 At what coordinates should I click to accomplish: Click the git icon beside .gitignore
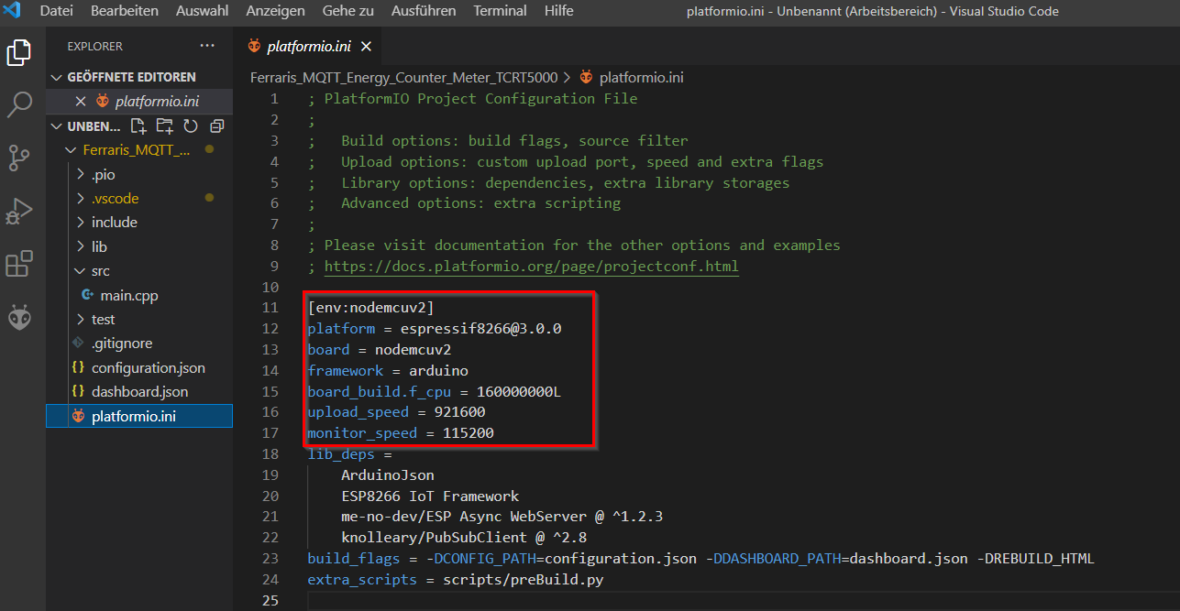coord(78,343)
